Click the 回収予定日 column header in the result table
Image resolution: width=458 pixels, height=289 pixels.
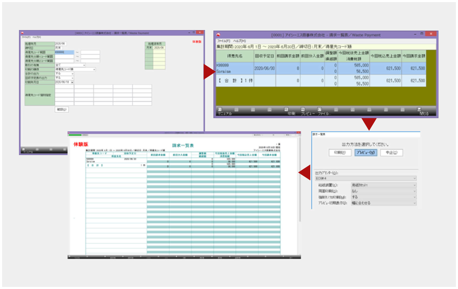click(x=265, y=56)
